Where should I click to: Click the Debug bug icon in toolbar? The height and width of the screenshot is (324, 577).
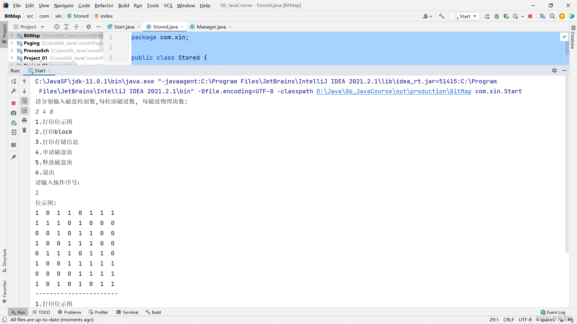(497, 16)
